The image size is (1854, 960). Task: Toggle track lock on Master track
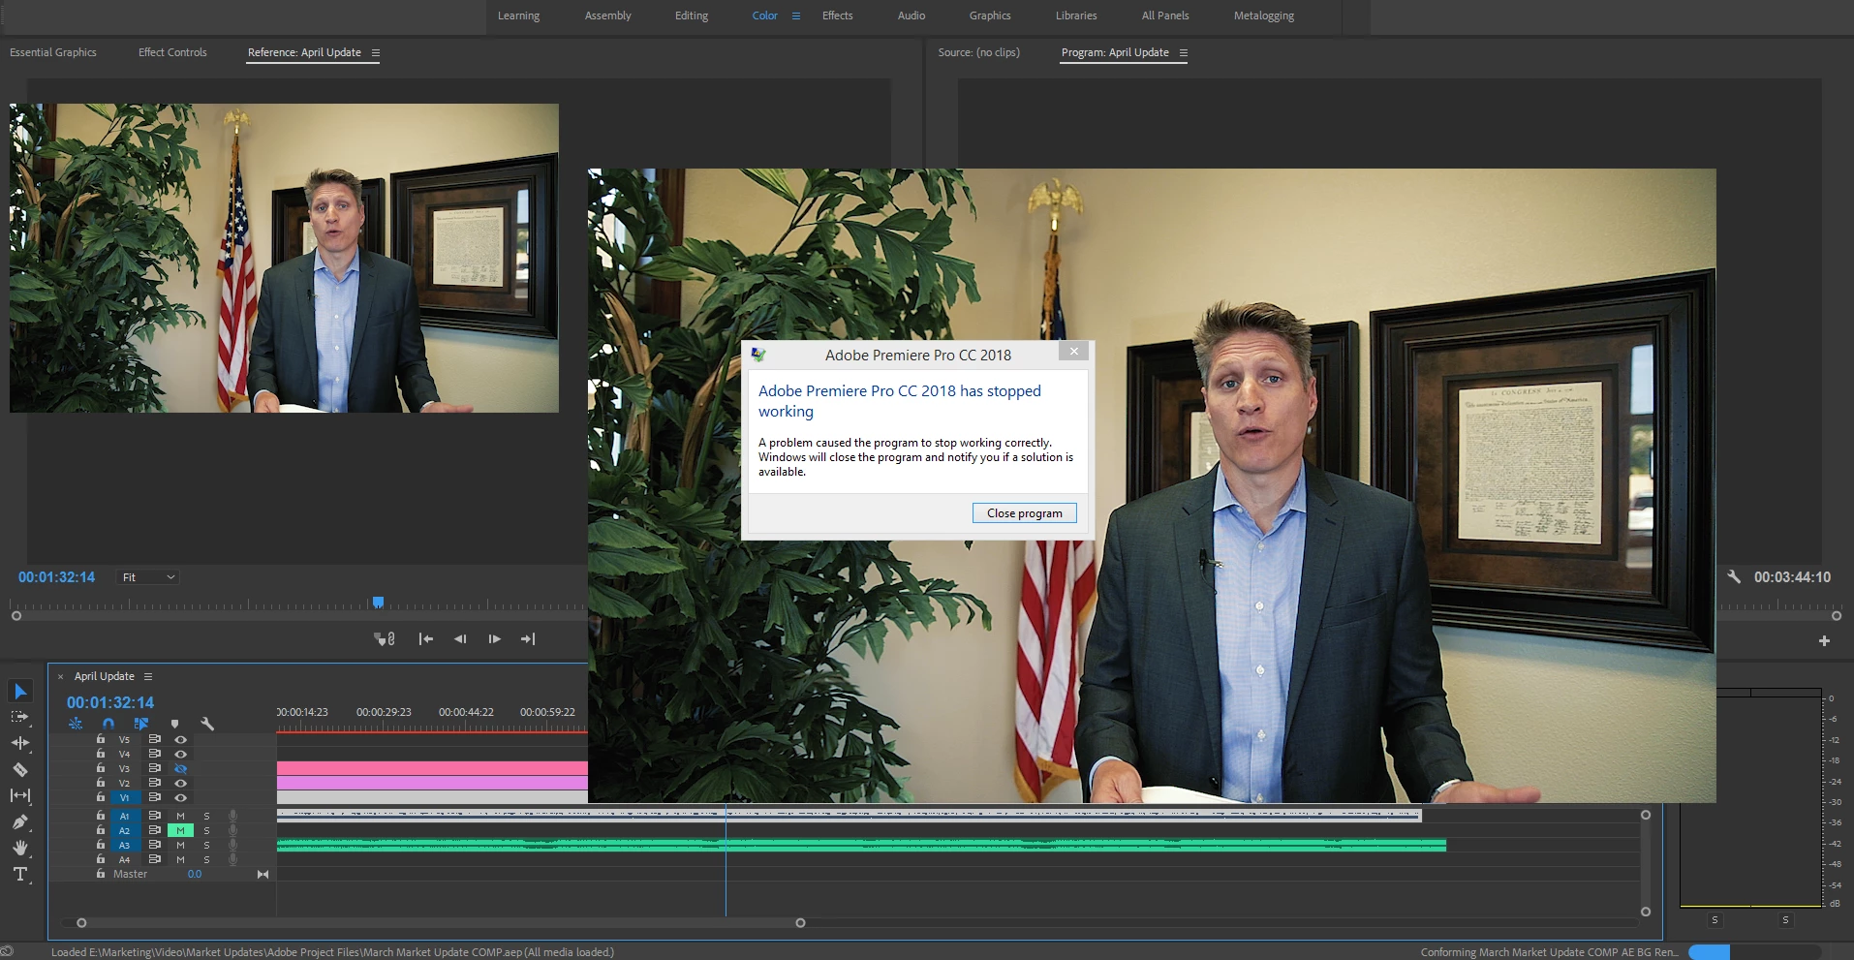tap(101, 874)
